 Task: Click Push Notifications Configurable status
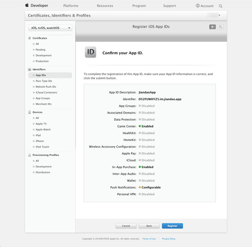coord(150,188)
